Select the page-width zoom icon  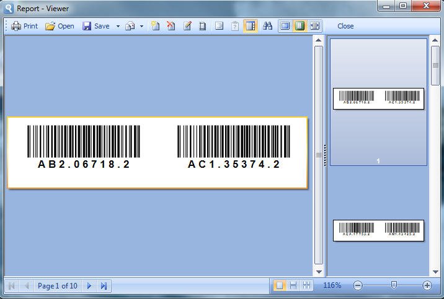(x=314, y=26)
